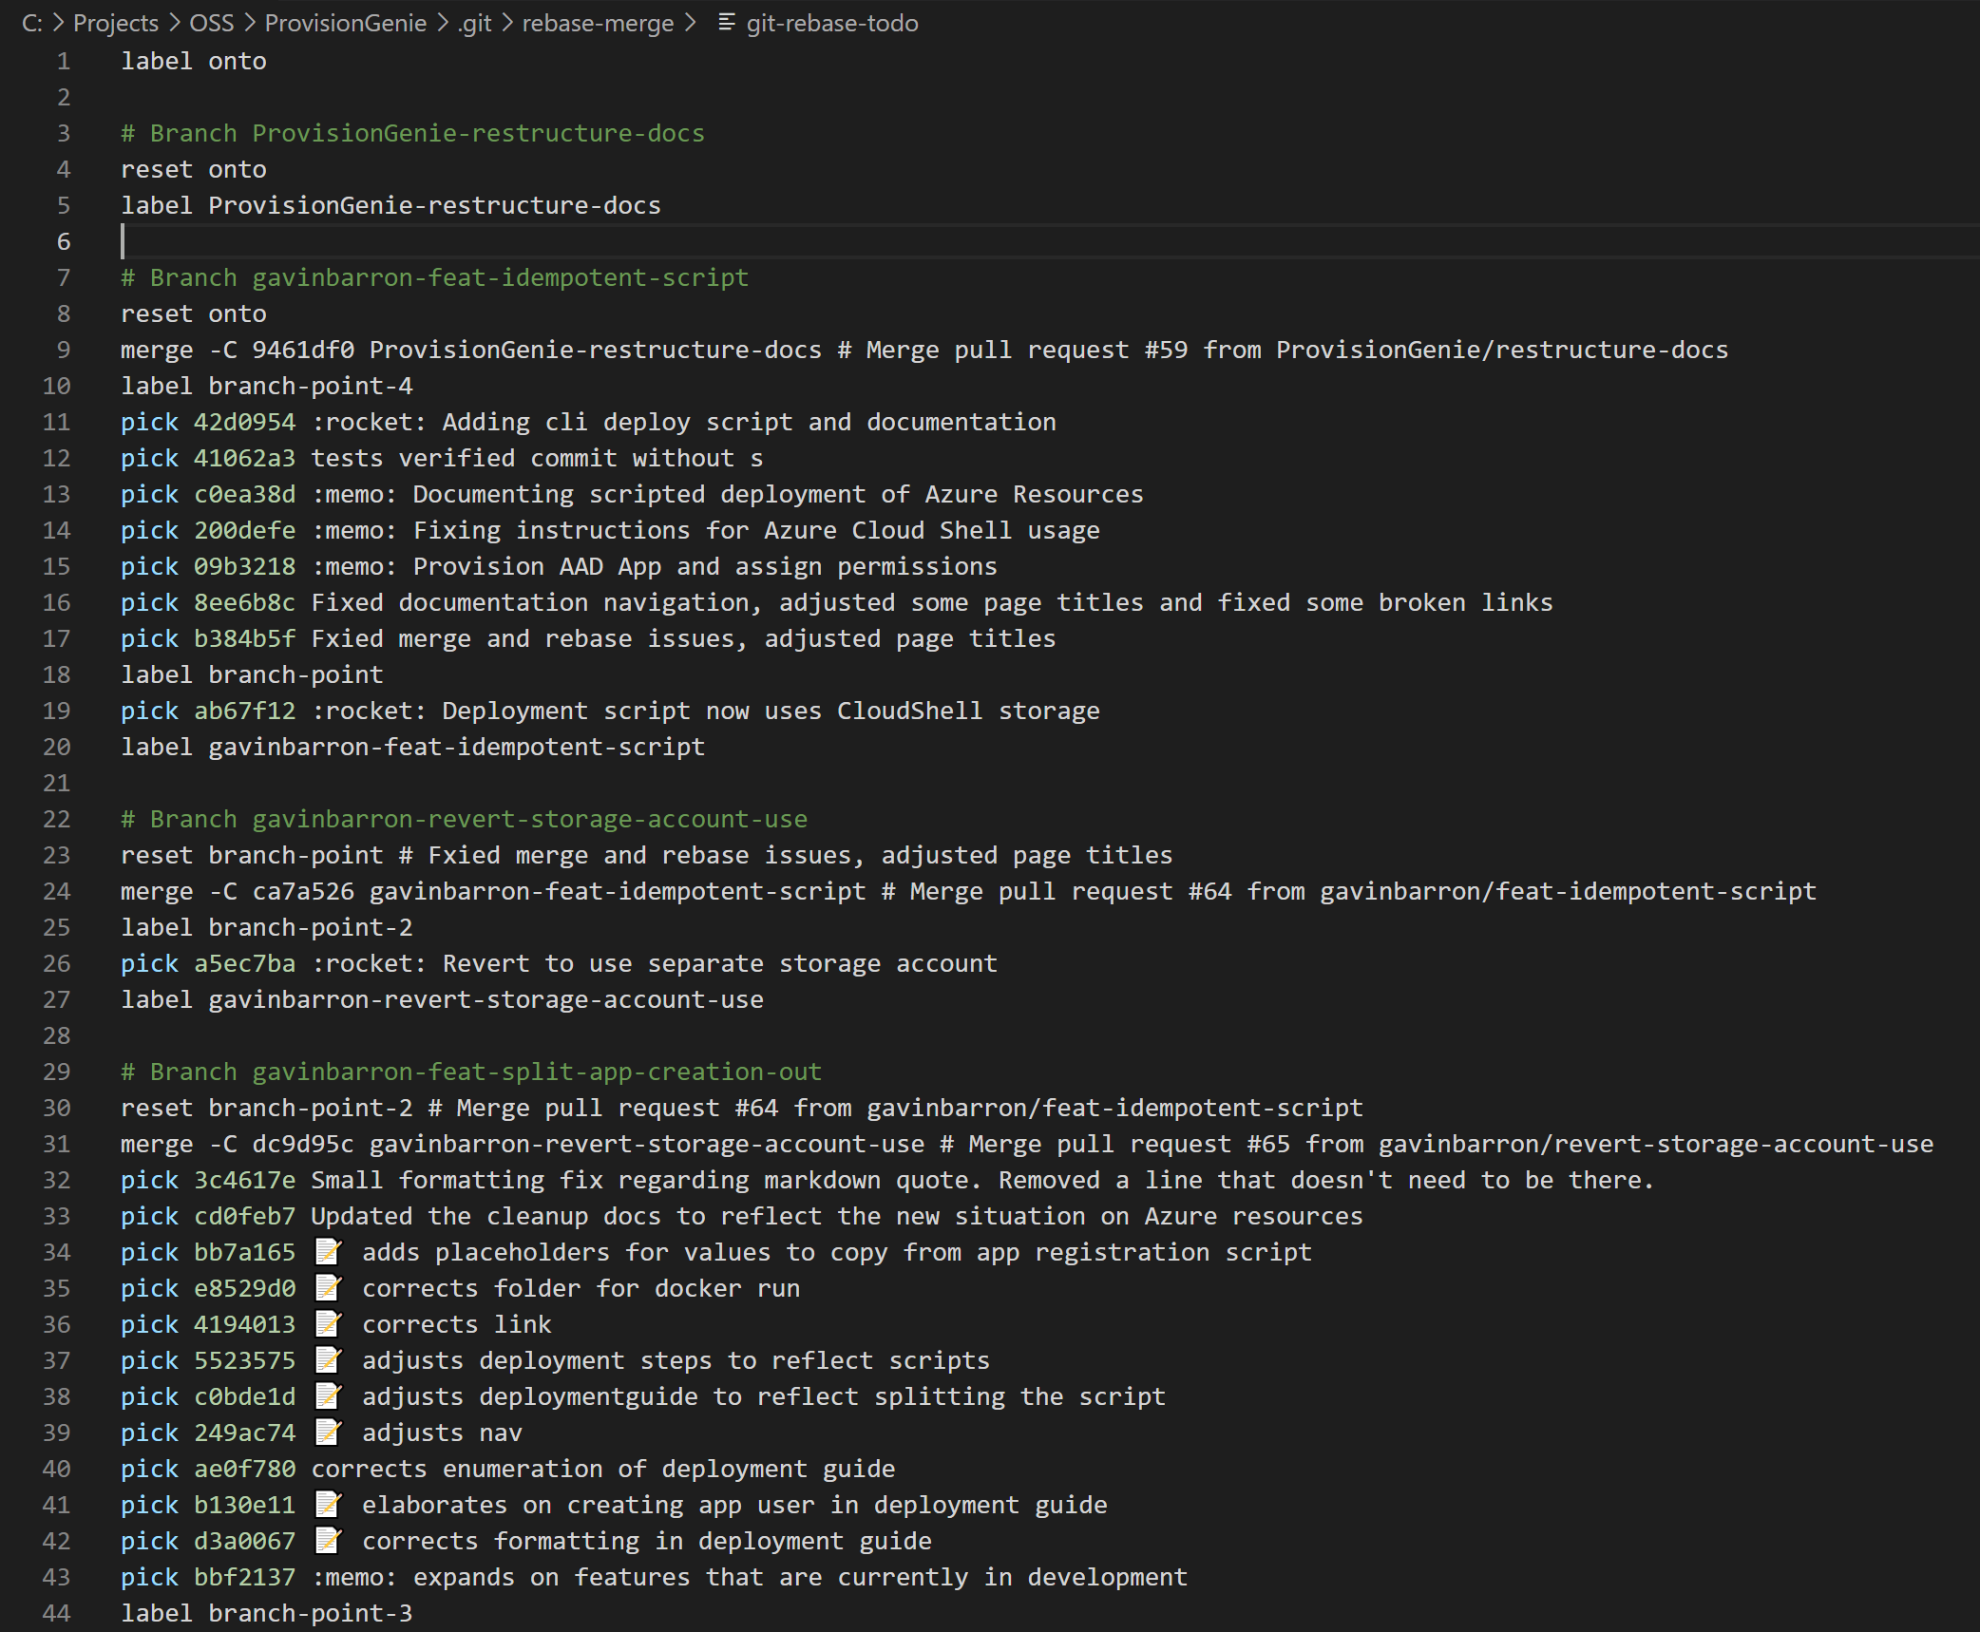
Task: Click memo emoji before 'corrects formatting in deployment guide'
Action: tap(328, 1541)
